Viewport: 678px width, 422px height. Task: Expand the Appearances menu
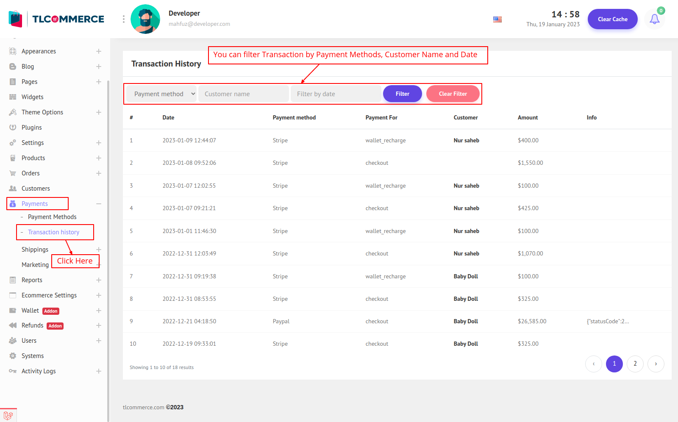(x=98, y=51)
